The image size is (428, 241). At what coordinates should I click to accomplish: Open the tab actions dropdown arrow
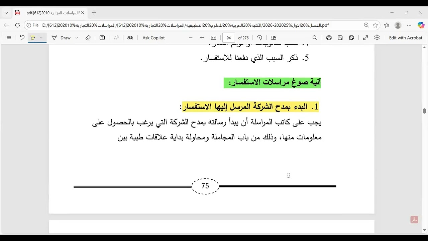[6, 13]
